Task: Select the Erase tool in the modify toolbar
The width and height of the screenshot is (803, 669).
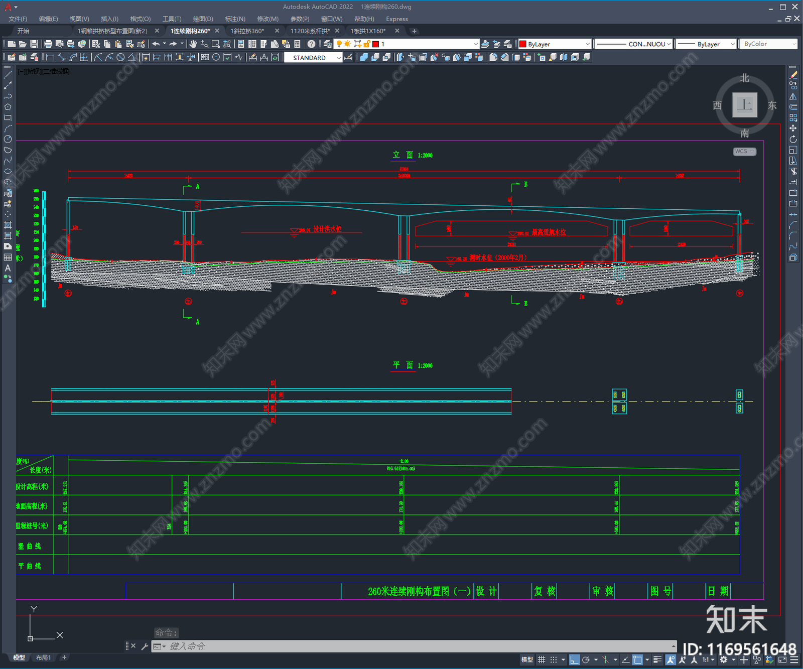Action: [x=793, y=74]
